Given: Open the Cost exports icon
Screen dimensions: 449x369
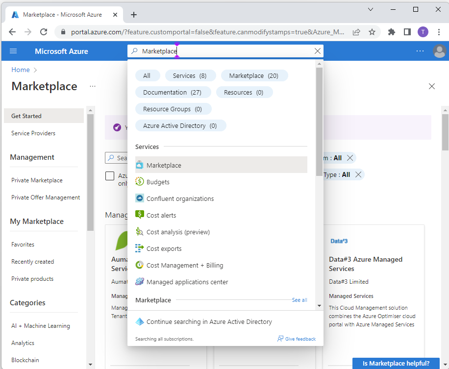Looking at the screenshot, I should pos(139,248).
